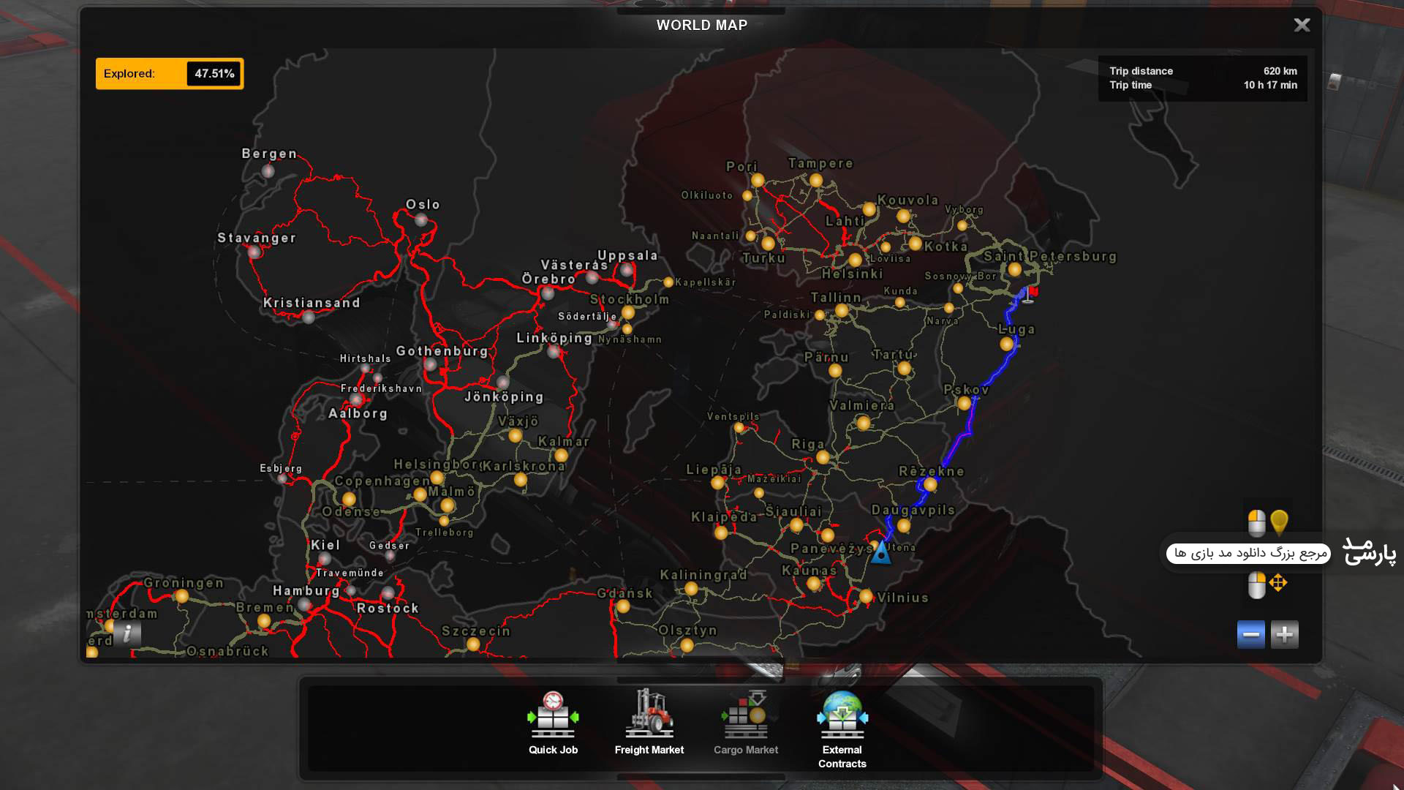This screenshot has width=1404, height=790.
Task: Click the trip distance value 620 km
Action: click(x=1280, y=71)
